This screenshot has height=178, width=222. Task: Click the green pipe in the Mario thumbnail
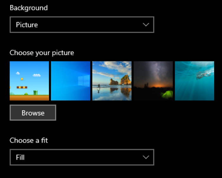pos(36,92)
